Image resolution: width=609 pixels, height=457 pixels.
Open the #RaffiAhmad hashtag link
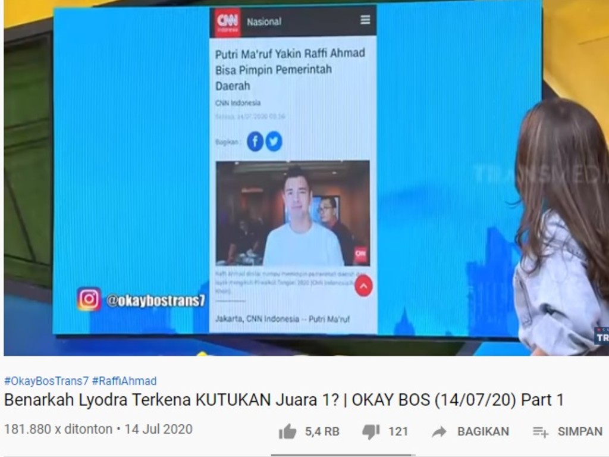[124, 381]
